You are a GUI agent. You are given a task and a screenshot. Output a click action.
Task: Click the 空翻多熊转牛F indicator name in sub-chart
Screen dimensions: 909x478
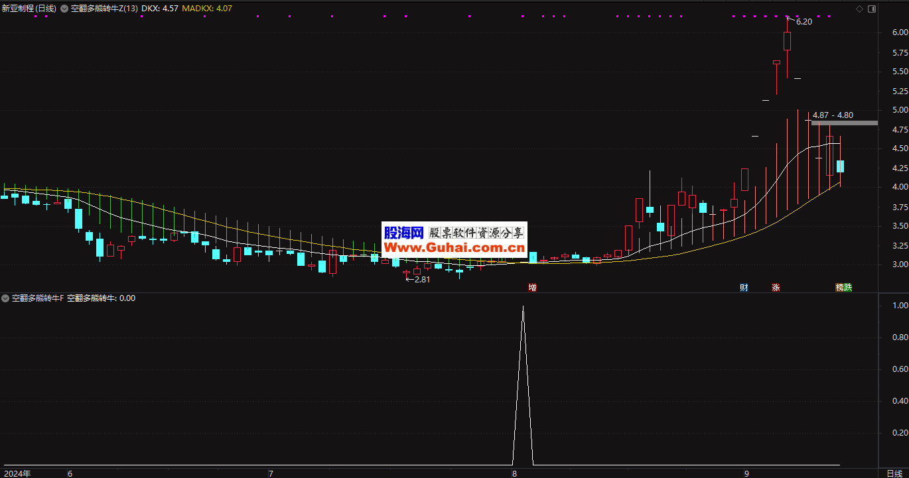[38, 298]
